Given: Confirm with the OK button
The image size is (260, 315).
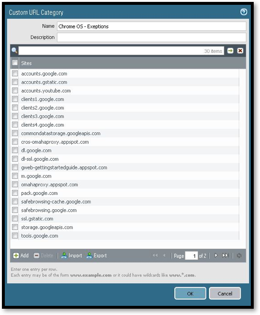Looking at the screenshot, I should coord(190,293).
